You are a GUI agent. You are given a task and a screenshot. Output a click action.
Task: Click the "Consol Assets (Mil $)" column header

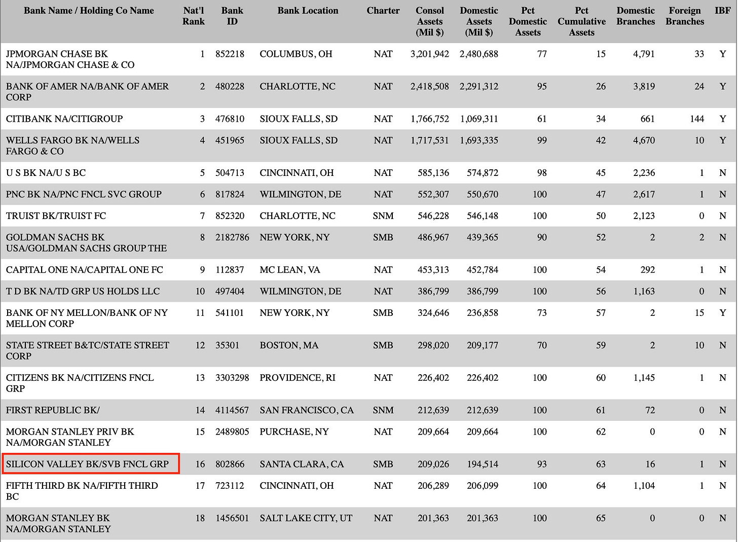[x=430, y=21]
